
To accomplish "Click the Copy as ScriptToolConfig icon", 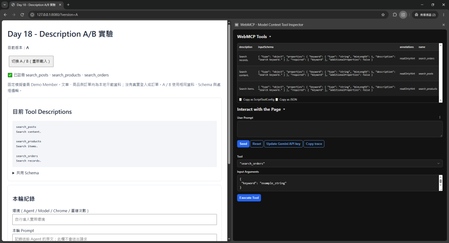I will 241,99.
